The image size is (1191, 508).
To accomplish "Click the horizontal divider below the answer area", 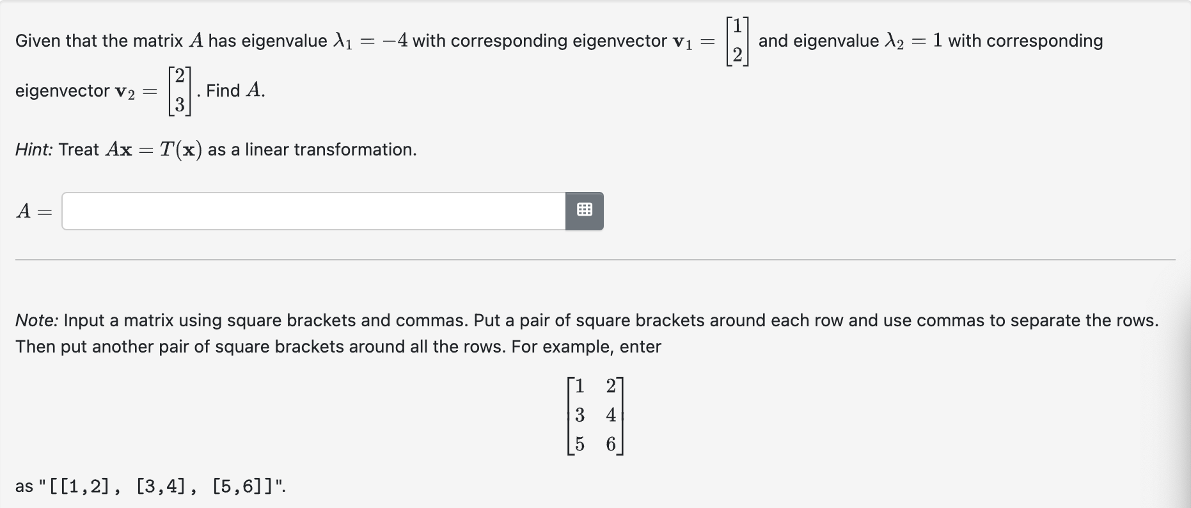I will pyautogui.click(x=595, y=258).
